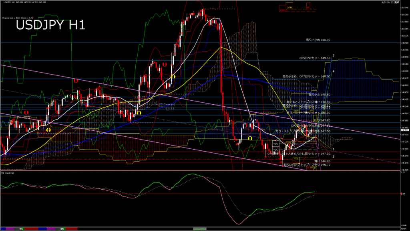Click the current price tag 147.599
Image resolution: width=410 pixels, height=231 pixels.
coord(404,130)
